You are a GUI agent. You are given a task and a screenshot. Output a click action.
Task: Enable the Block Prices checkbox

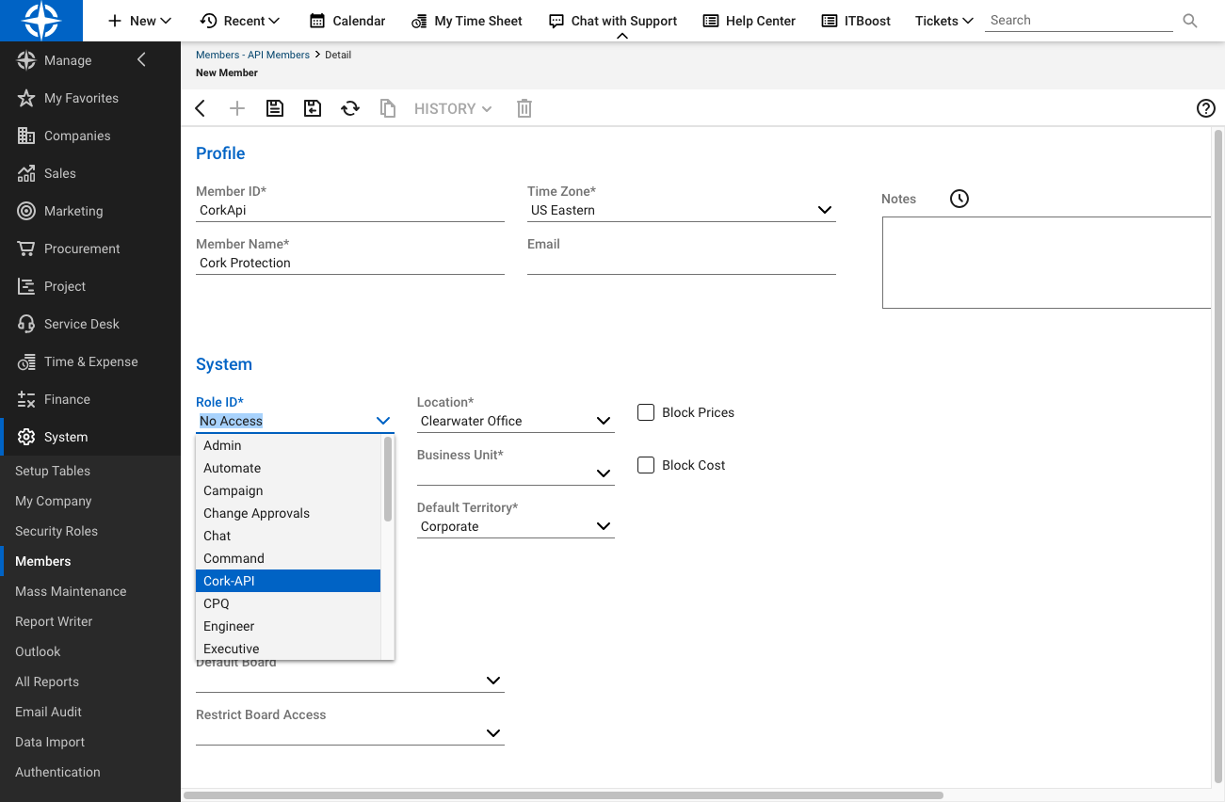[x=646, y=412]
